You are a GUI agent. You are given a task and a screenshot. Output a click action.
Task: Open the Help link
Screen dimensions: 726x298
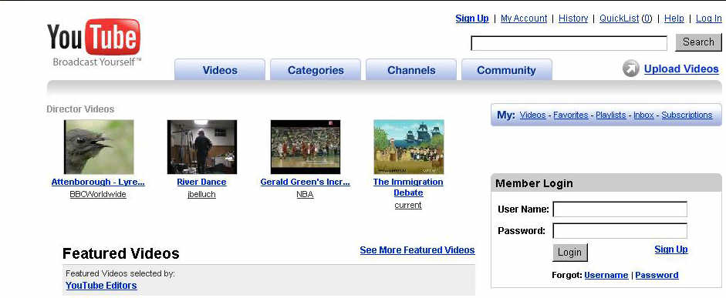(x=674, y=18)
